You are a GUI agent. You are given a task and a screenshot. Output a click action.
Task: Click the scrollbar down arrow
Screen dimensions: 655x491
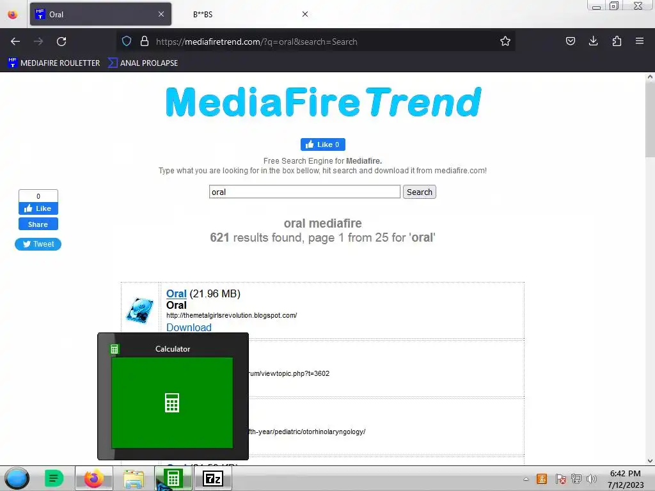[650, 461]
